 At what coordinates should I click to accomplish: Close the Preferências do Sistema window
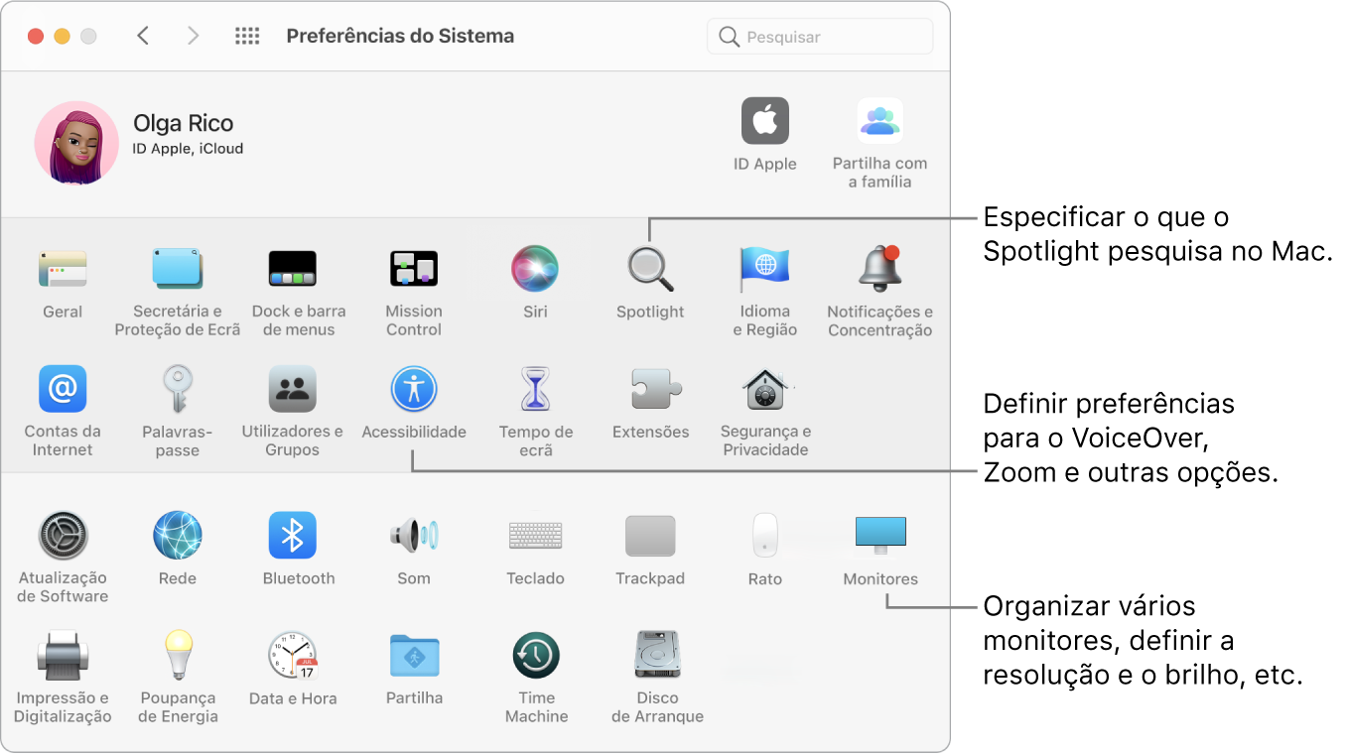[x=36, y=36]
